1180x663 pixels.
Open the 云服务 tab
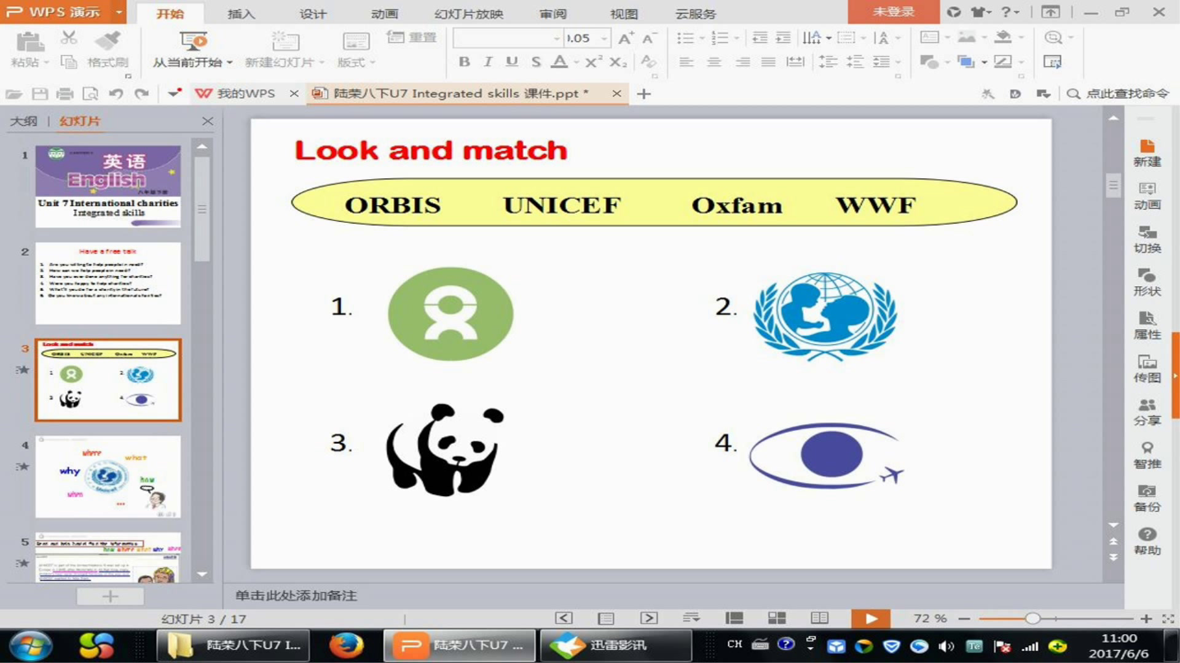click(696, 14)
